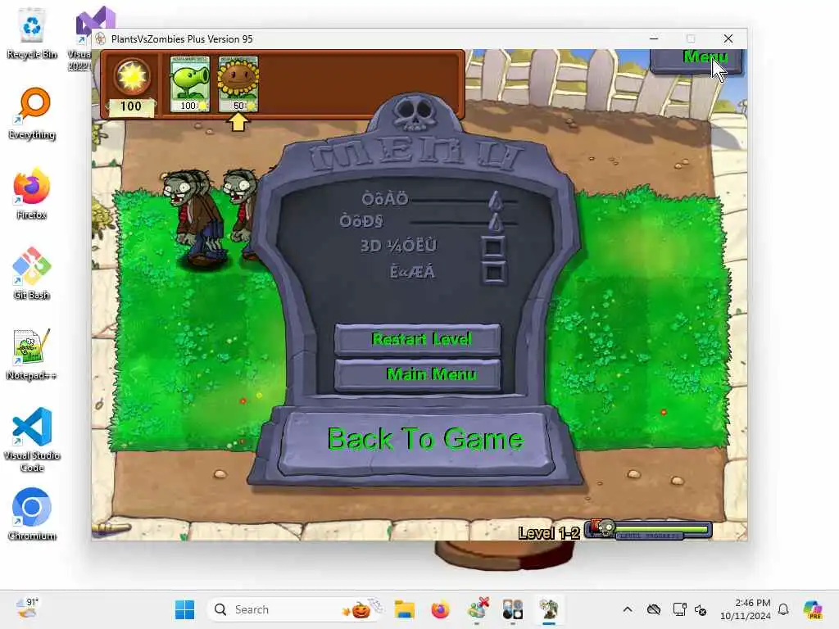Image resolution: width=839 pixels, height=629 pixels.
Task: Open the weather widget showing 91°
Action: coord(27,609)
